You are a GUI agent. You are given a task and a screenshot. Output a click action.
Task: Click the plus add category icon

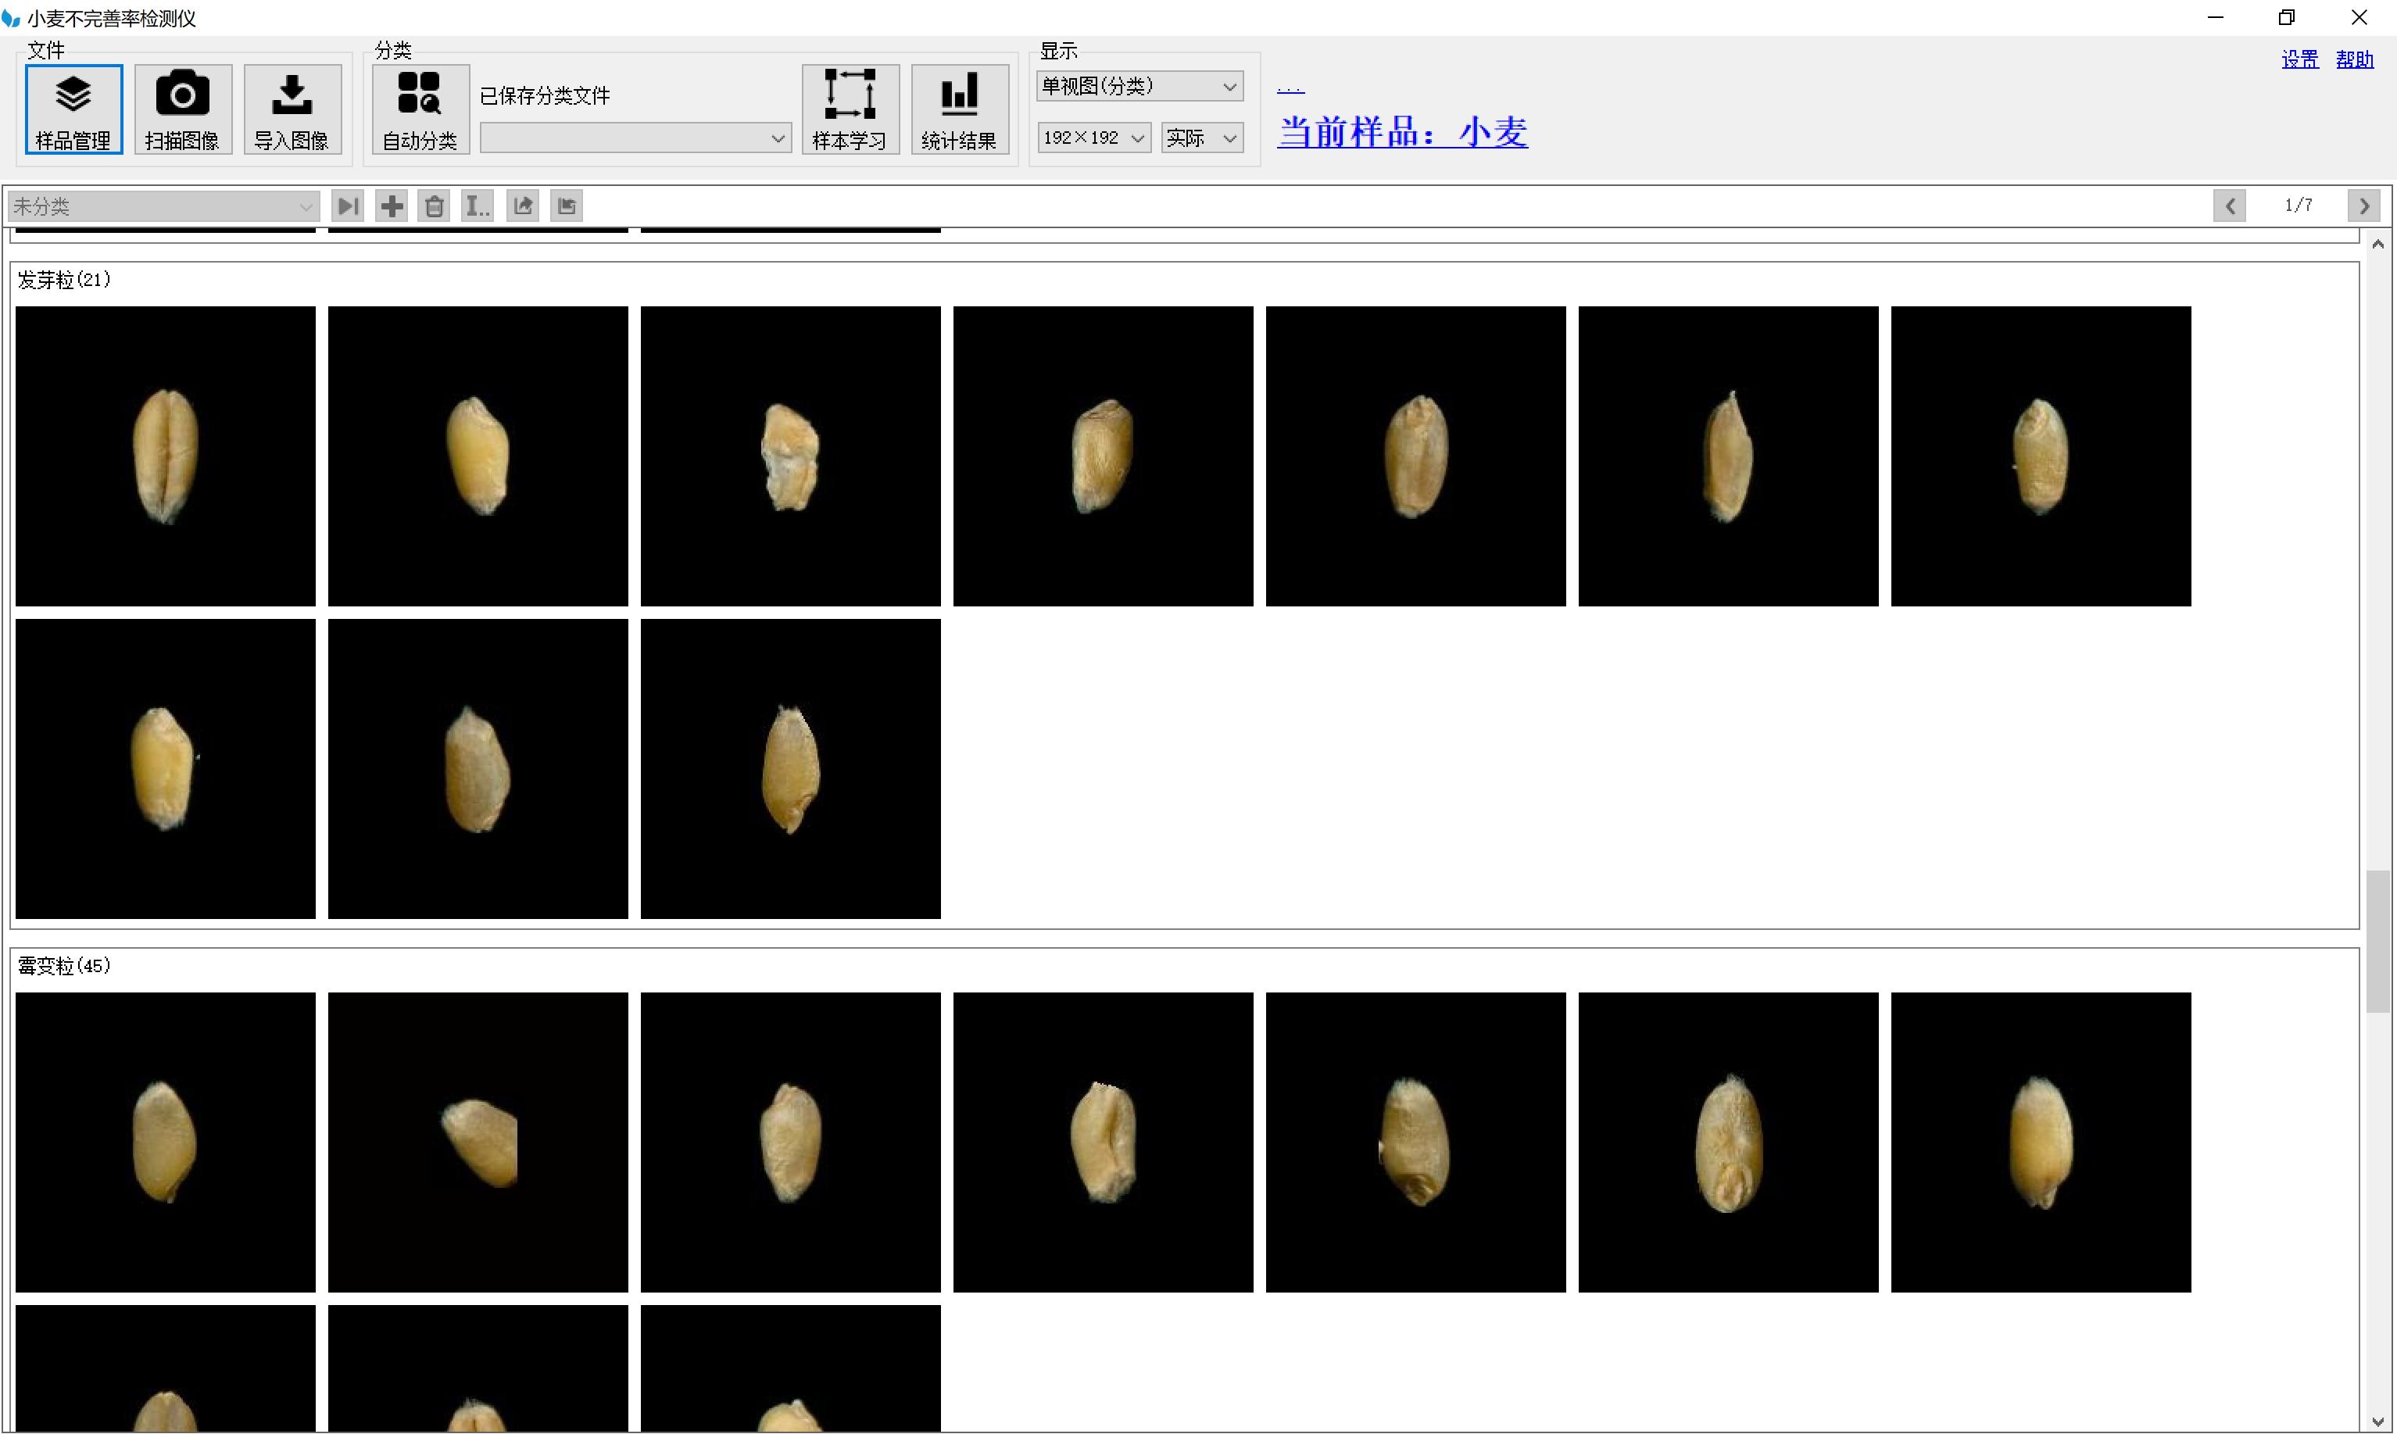point(392,206)
